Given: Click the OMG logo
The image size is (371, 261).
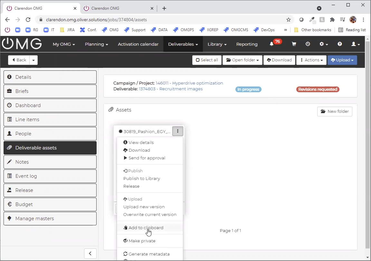Looking at the screenshot, I should tap(22, 44).
